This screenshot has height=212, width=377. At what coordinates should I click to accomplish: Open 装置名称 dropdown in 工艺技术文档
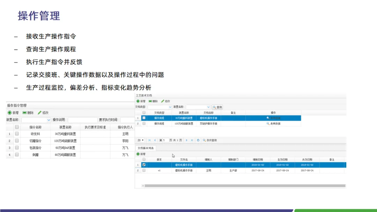208,107
